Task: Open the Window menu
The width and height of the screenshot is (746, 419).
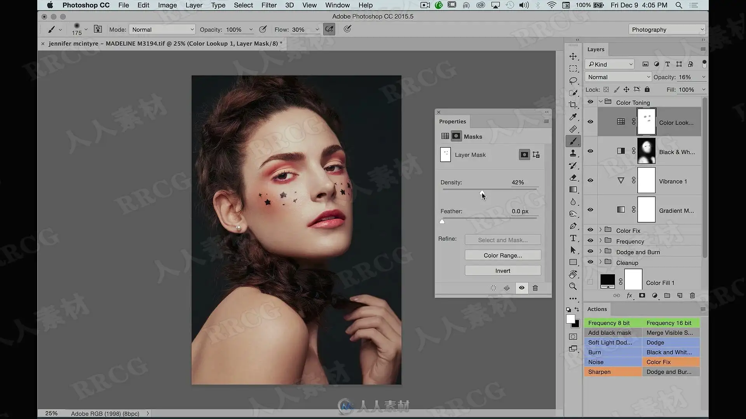Action: [337, 5]
